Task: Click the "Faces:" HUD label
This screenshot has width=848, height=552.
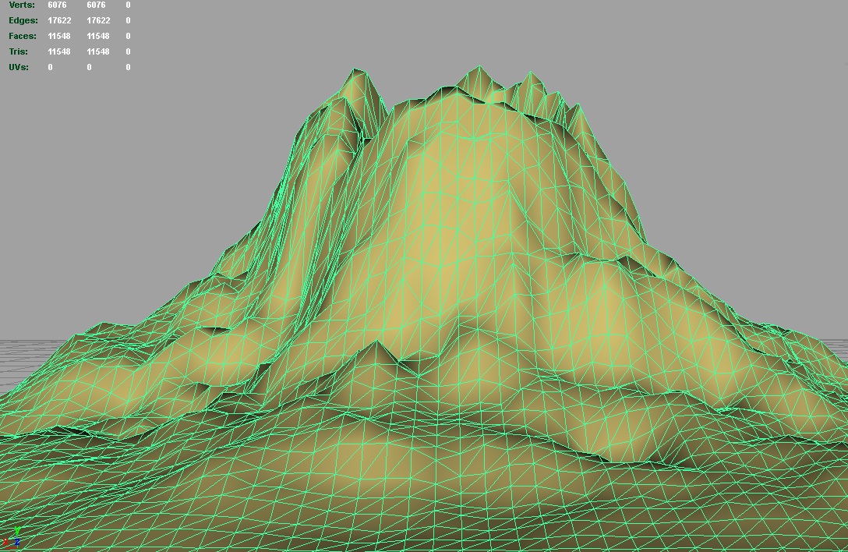Action: (22, 37)
